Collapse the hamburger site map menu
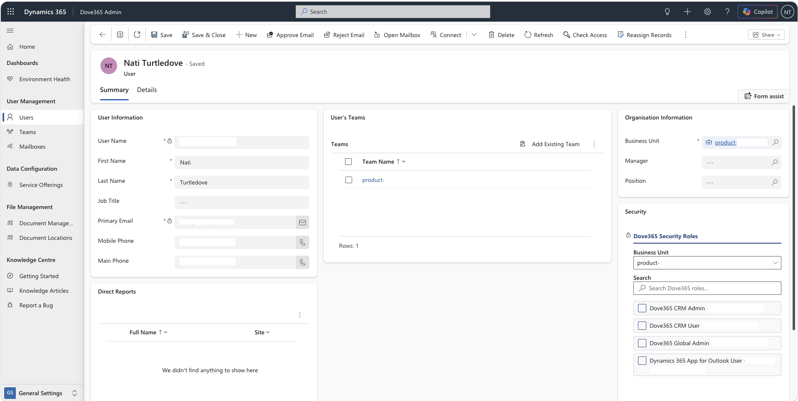This screenshot has width=798, height=401. click(10, 30)
